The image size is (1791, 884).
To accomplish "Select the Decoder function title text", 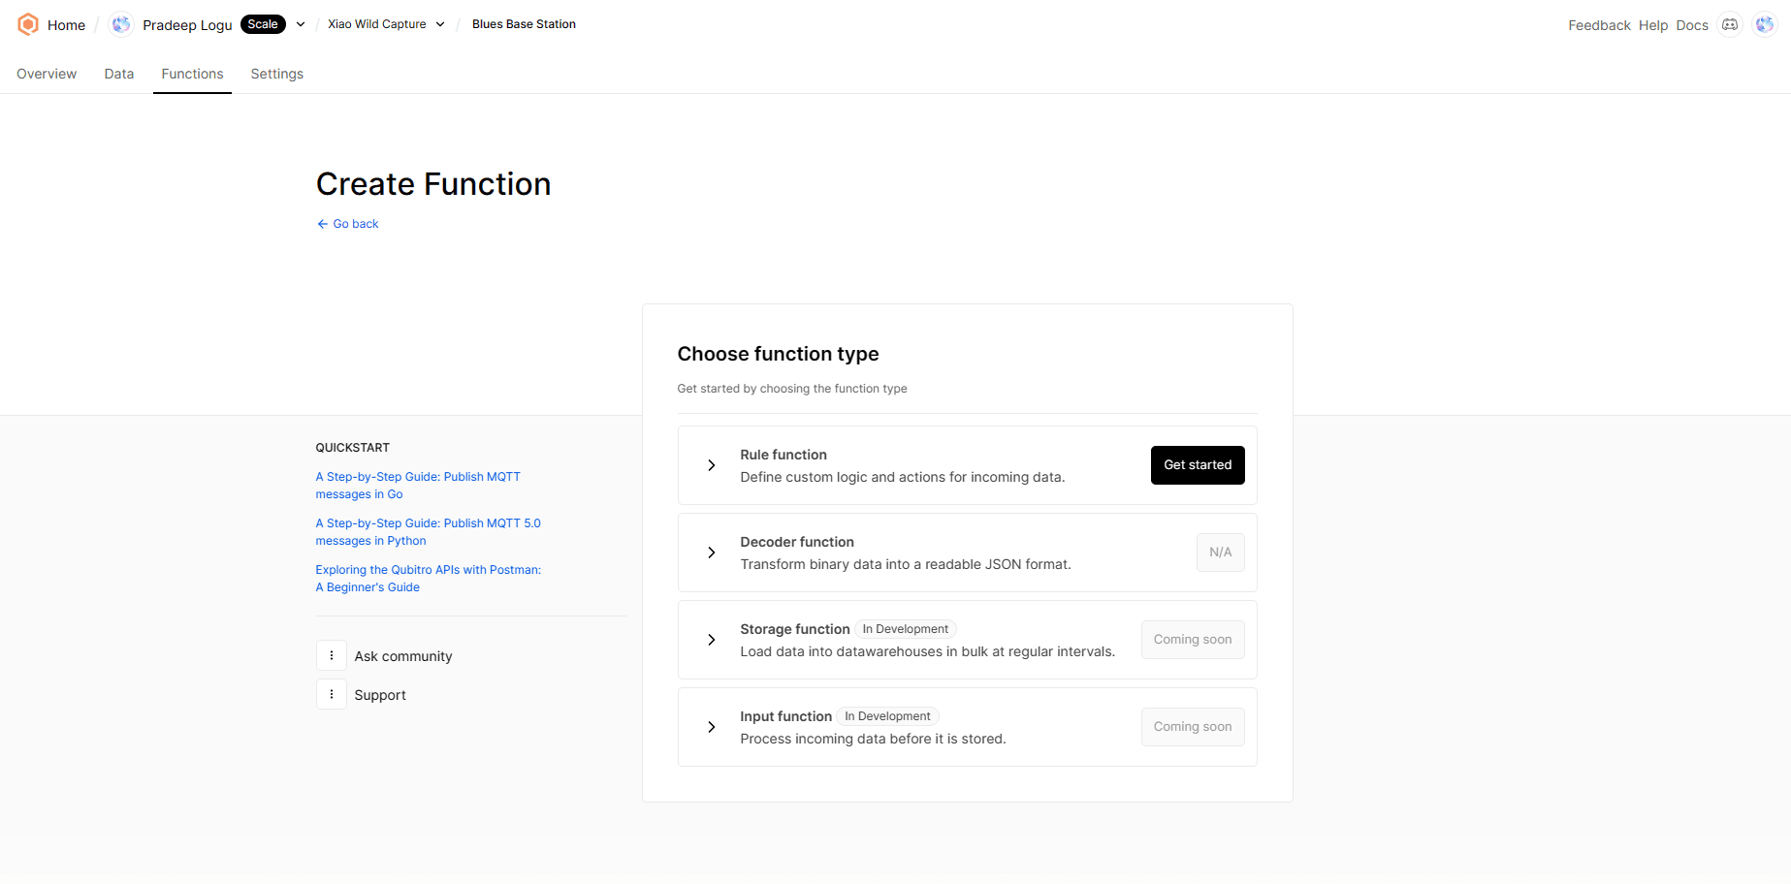I will (797, 542).
